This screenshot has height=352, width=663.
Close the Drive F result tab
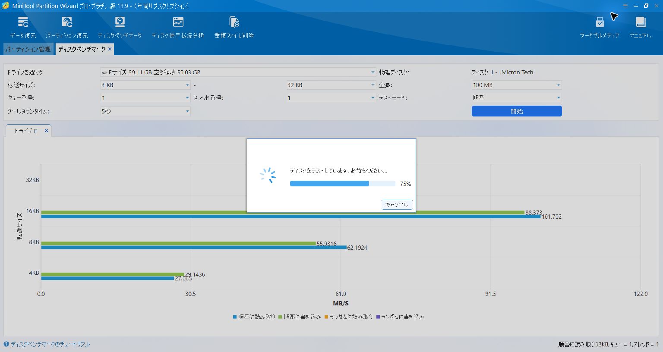(x=46, y=131)
